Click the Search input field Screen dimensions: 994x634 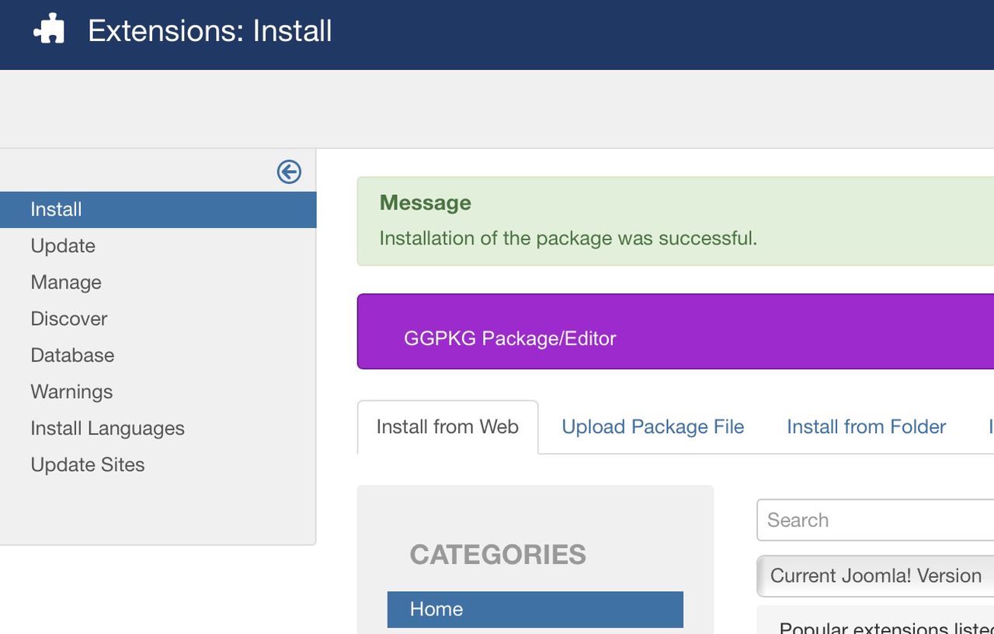[x=874, y=520]
